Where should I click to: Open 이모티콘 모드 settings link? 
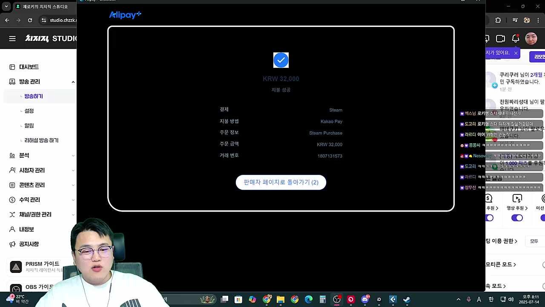click(501, 264)
